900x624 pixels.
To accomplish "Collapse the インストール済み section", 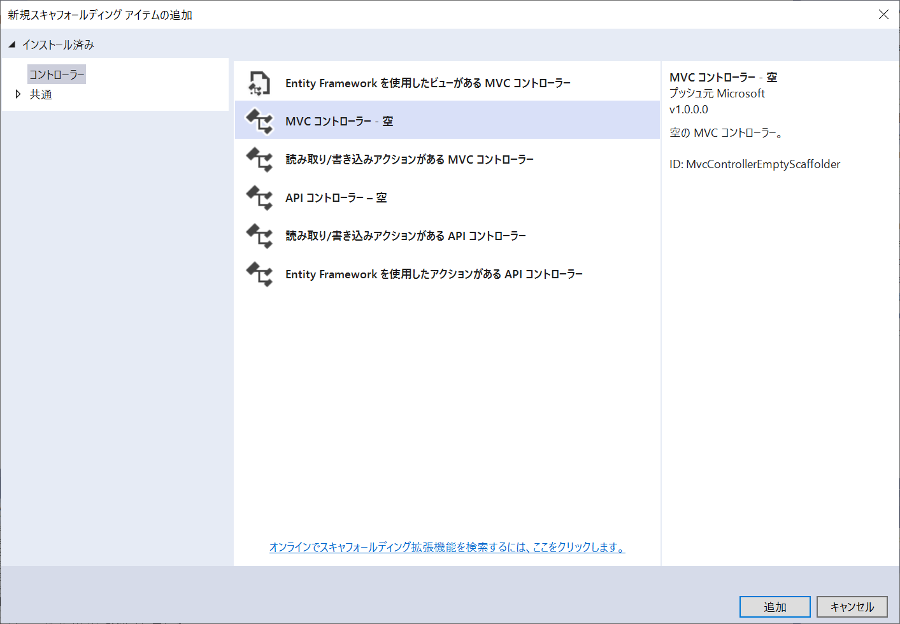I will pos(11,45).
